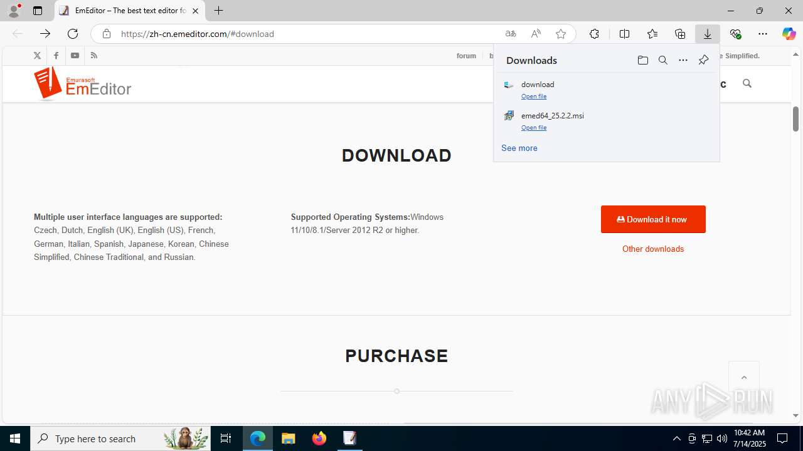Viewport: 803px width, 451px height.
Task: Click the scroll-to-top arrow button
Action: (x=744, y=377)
